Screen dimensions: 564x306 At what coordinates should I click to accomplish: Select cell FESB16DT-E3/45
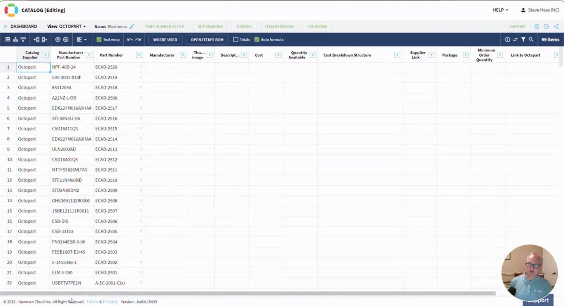[x=72, y=252]
